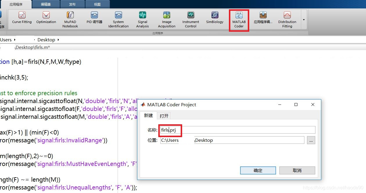Image resolution: width=366 pixels, height=193 pixels.
Task: Open Image Acquisition app
Action: (167, 20)
